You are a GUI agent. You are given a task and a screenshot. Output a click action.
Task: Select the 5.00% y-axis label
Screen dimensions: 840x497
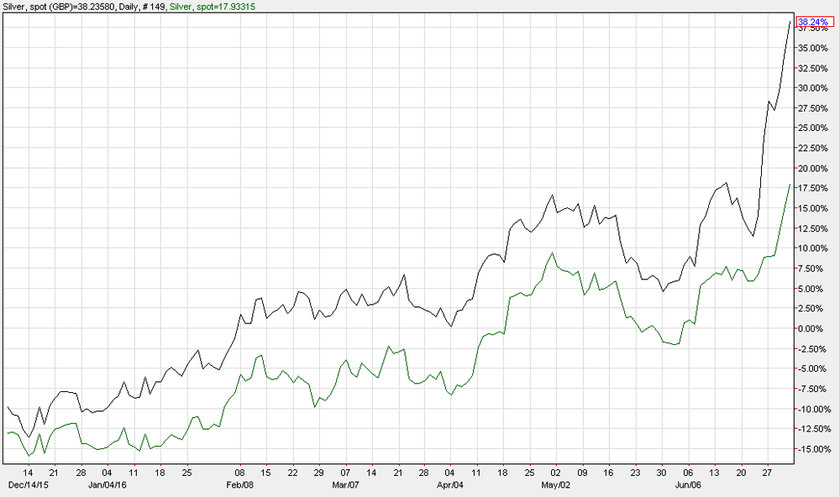click(812, 289)
